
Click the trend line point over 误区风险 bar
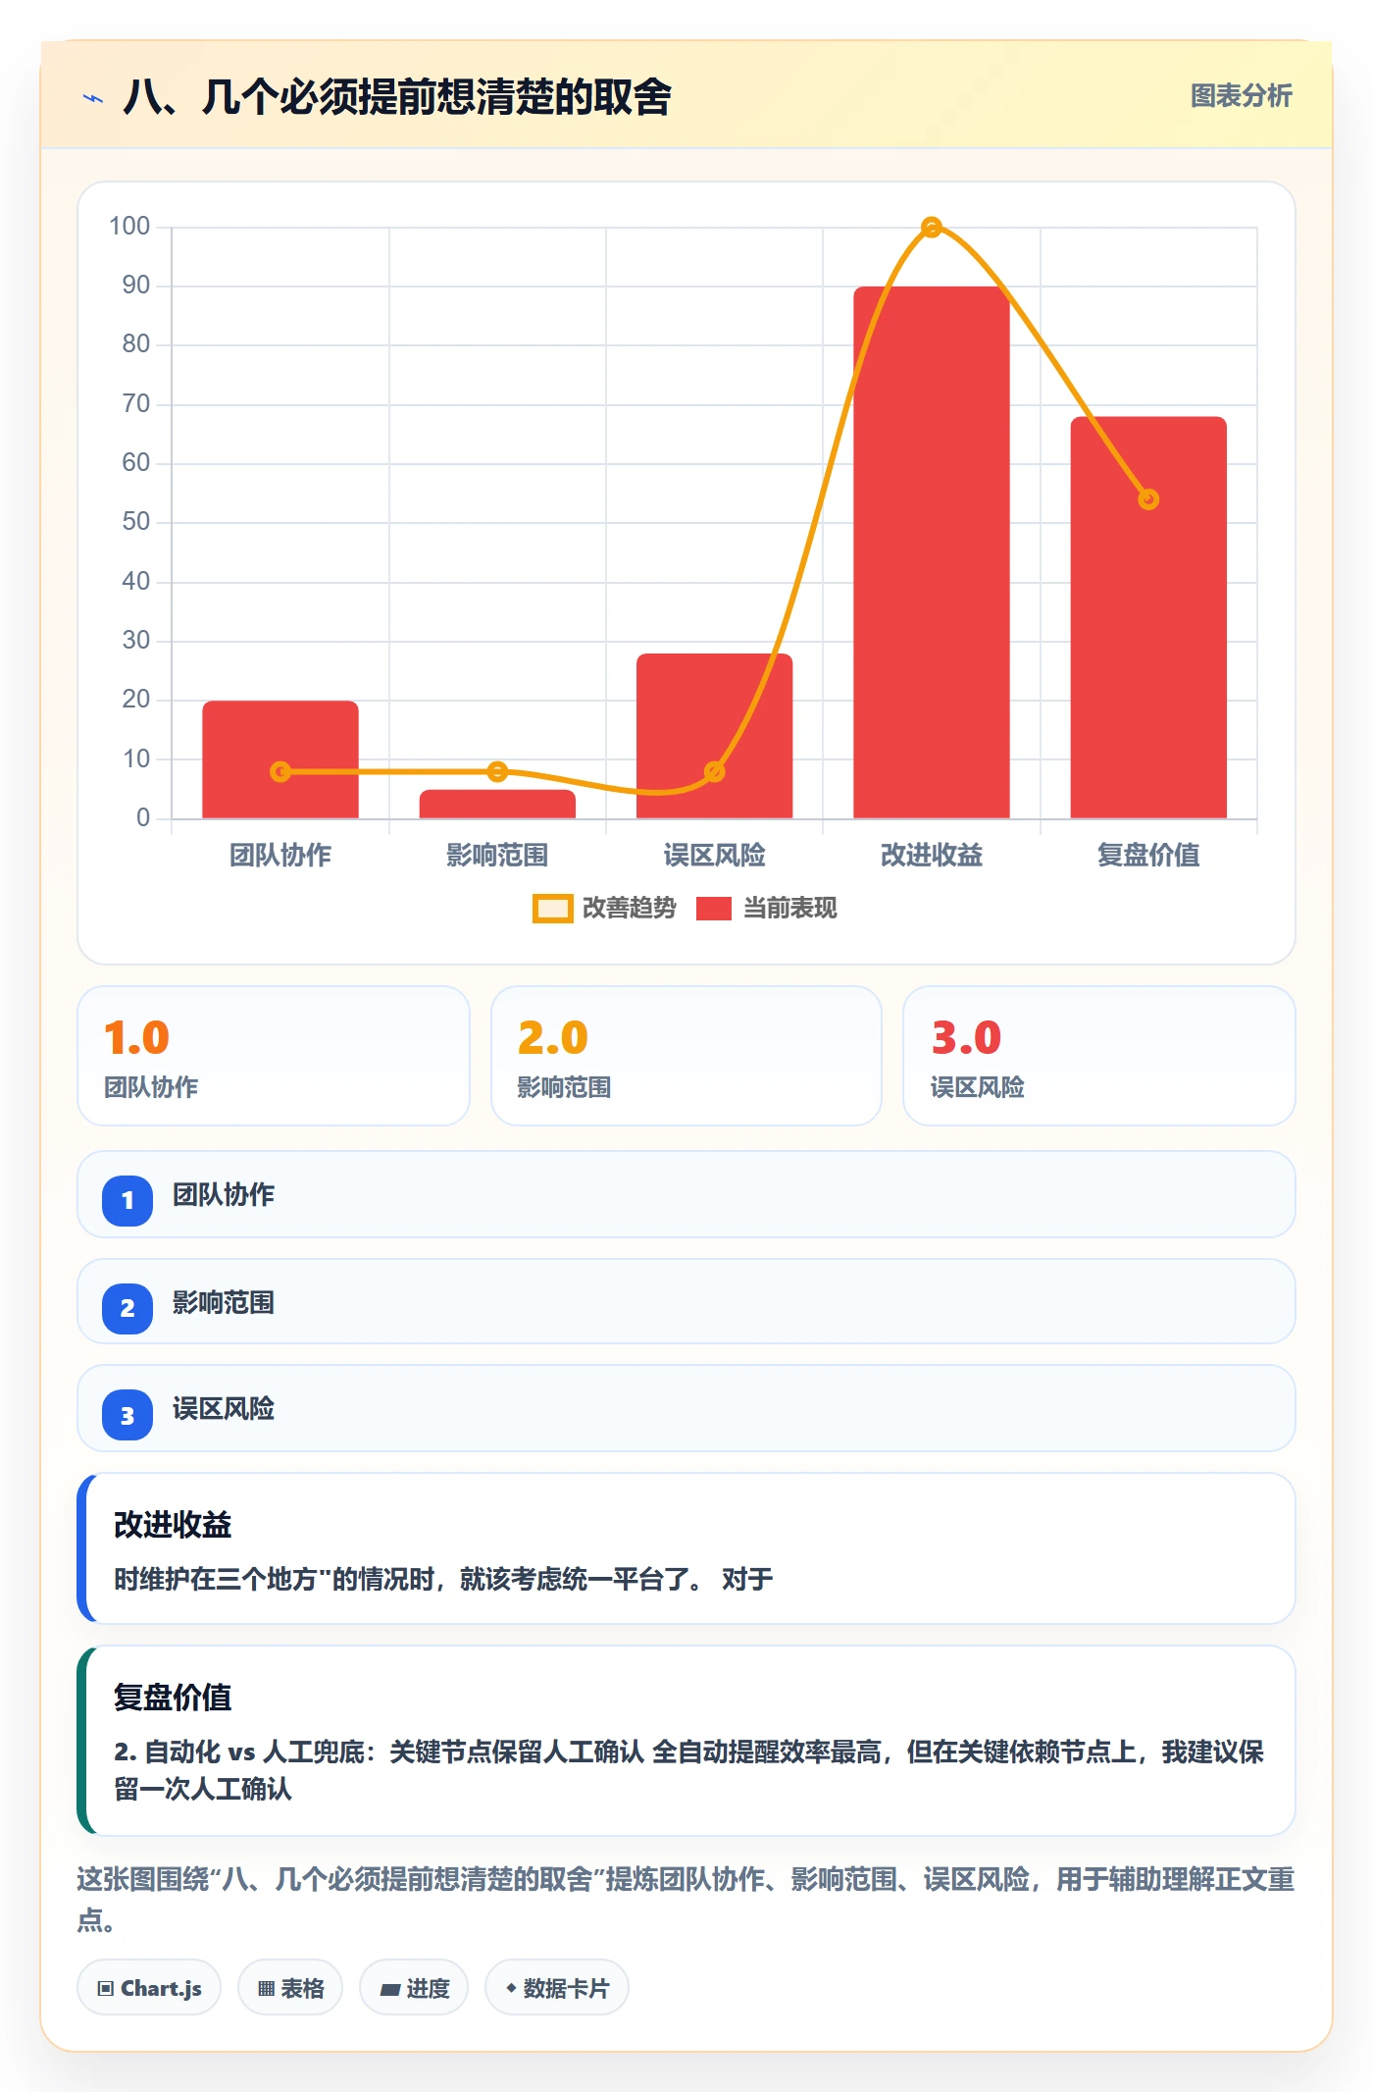point(714,772)
